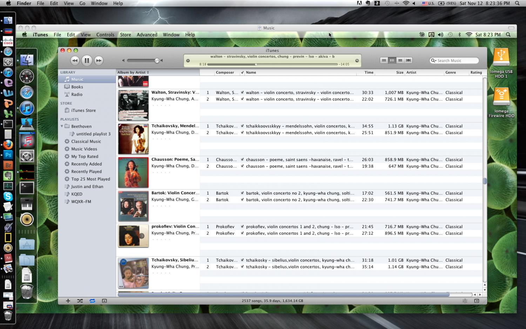Click the Search Music field
Screen dimensions: 526x329
coord(454,61)
